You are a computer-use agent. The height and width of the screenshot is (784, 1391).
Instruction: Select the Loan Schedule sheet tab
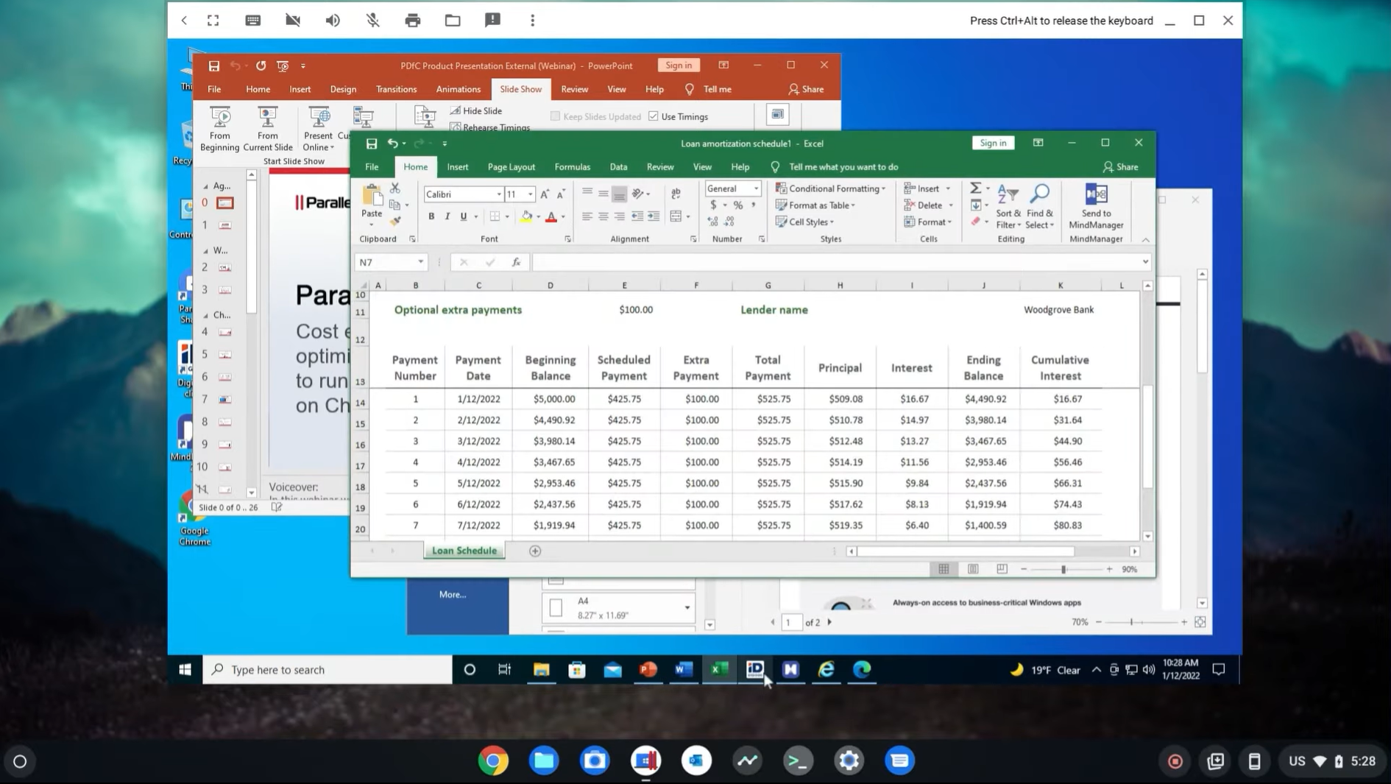point(464,551)
